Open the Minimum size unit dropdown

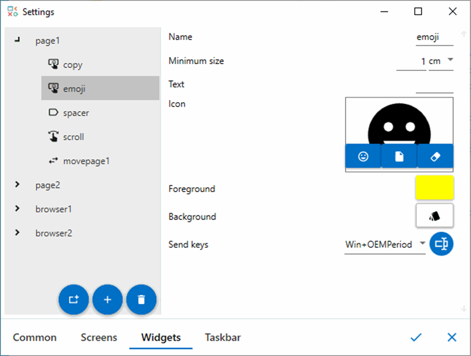[450, 61]
